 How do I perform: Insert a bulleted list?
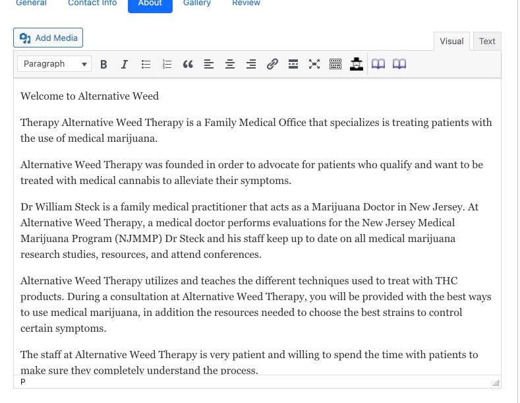point(146,64)
